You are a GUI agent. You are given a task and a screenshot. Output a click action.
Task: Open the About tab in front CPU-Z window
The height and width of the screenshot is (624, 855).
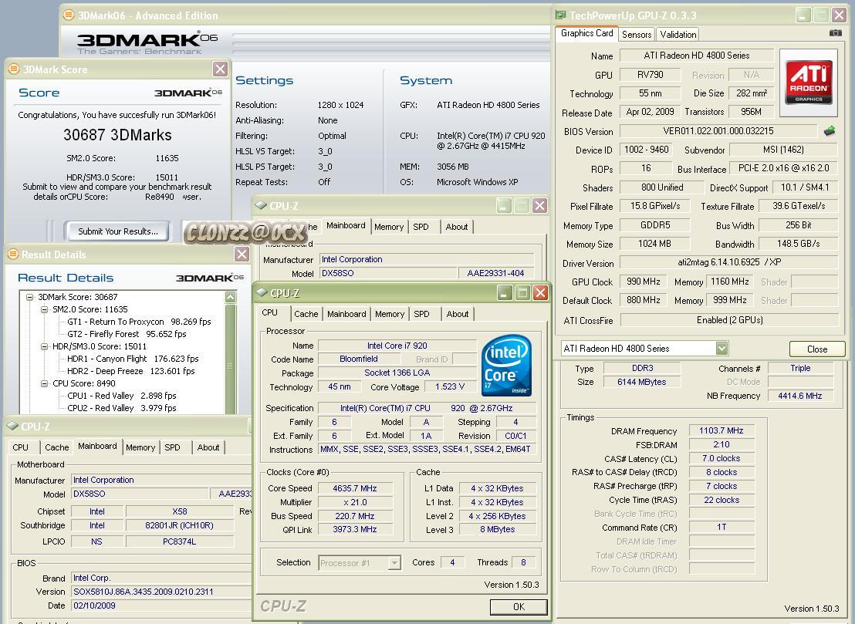pos(458,314)
